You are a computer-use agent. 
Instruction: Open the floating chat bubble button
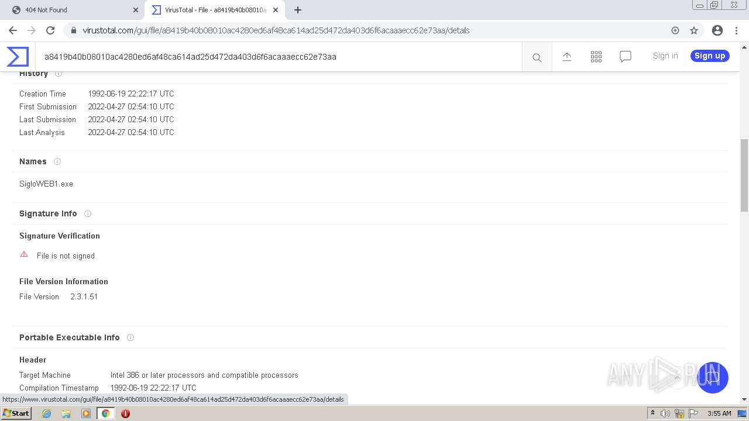[712, 377]
